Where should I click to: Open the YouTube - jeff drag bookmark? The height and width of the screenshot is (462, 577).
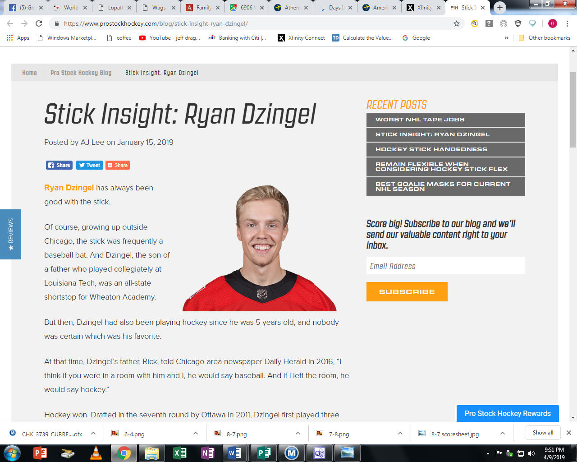[170, 38]
